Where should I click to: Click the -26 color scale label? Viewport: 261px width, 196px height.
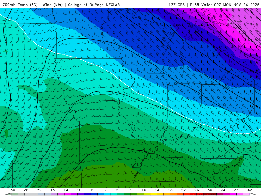pyautogui.click(x=25, y=190)
